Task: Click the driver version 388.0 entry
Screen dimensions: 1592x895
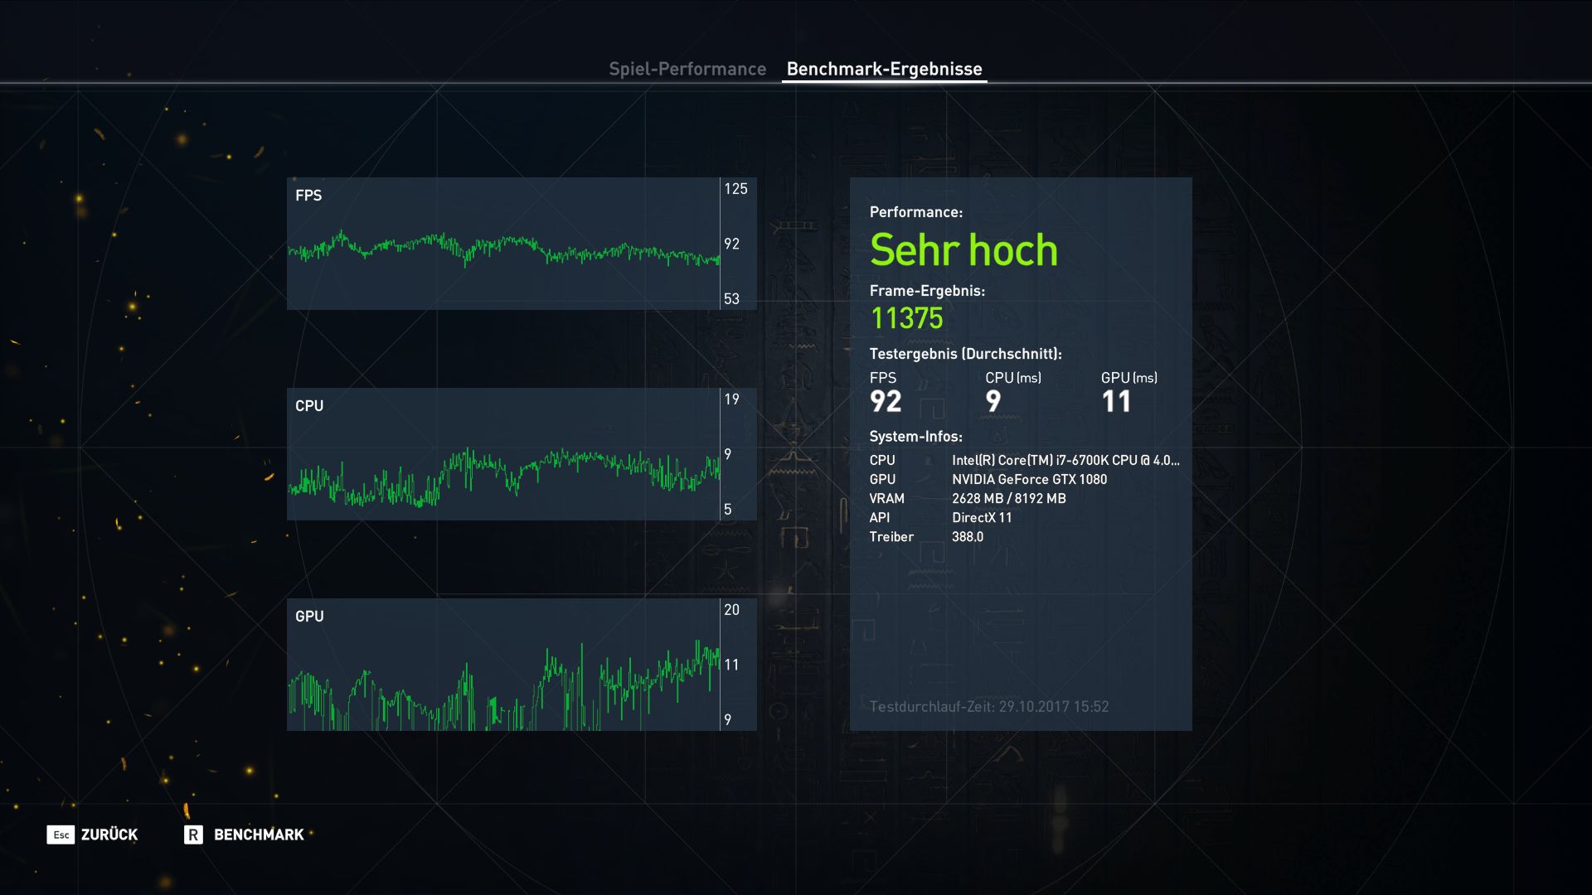Action: click(968, 536)
